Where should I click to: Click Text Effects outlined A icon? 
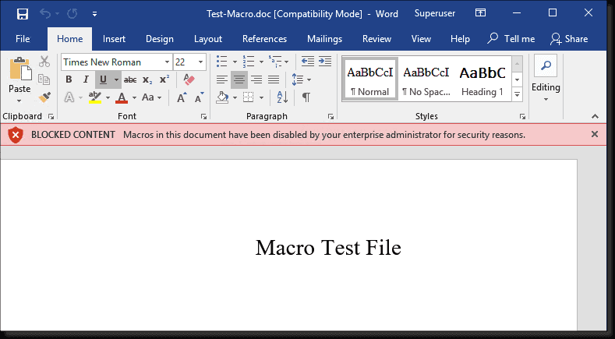69,97
